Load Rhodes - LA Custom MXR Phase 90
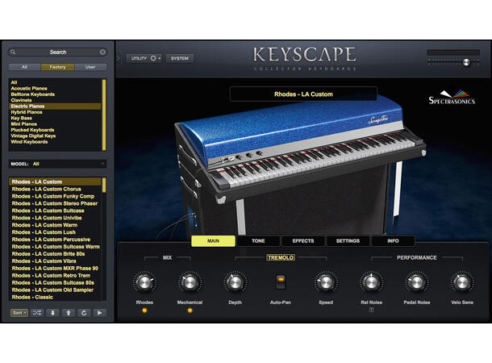 tap(55, 269)
